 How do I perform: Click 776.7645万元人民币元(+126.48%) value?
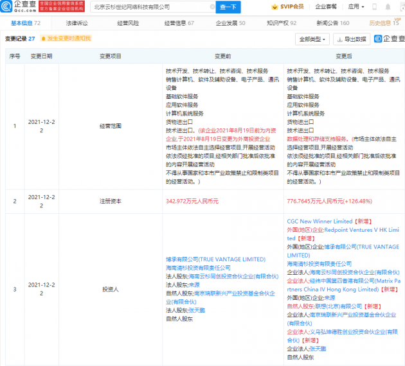(330, 201)
